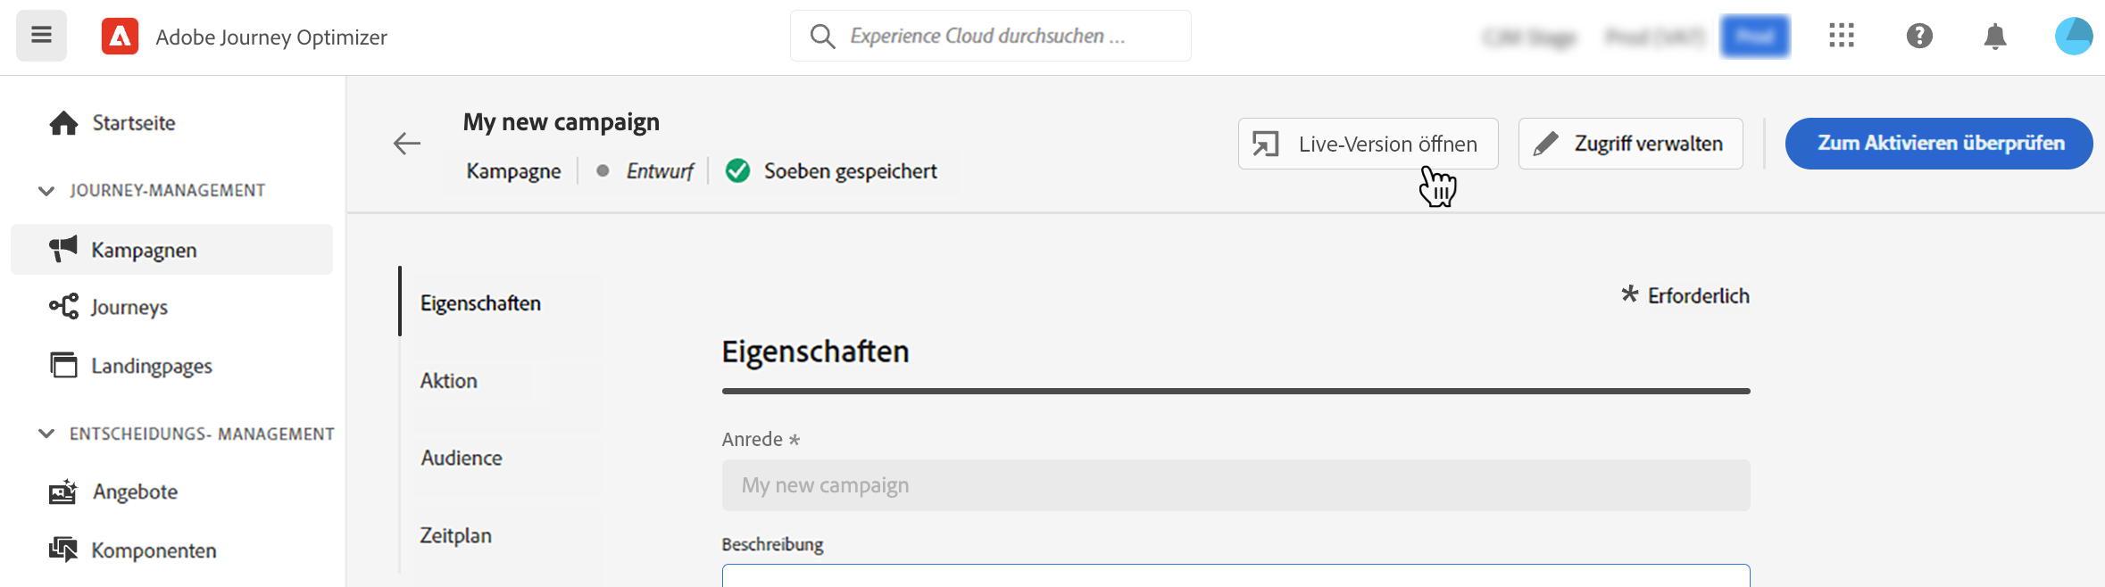Open the notifications bell
Screen dimensions: 2105x587
point(1994,37)
